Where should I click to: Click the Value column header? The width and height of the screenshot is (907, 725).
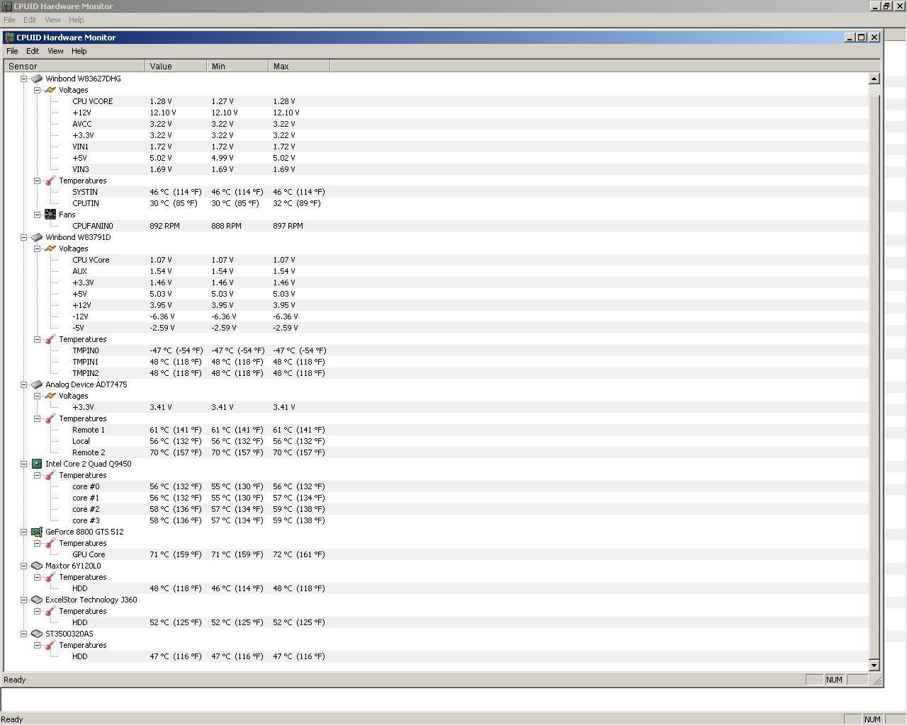pyautogui.click(x=176, y=66)
